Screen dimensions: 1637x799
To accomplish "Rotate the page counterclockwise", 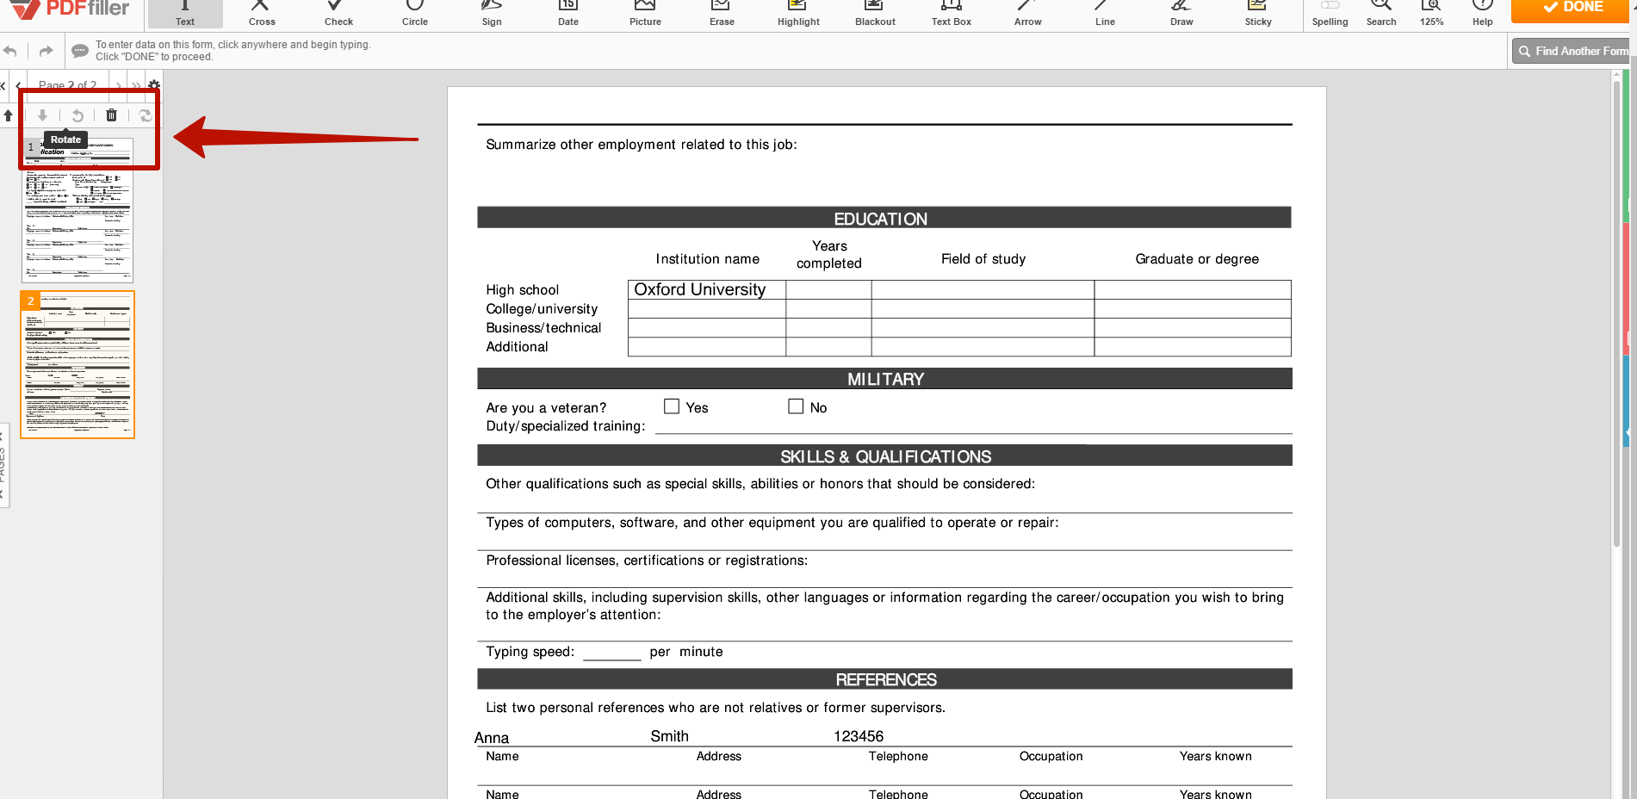I will pos(78,115).
